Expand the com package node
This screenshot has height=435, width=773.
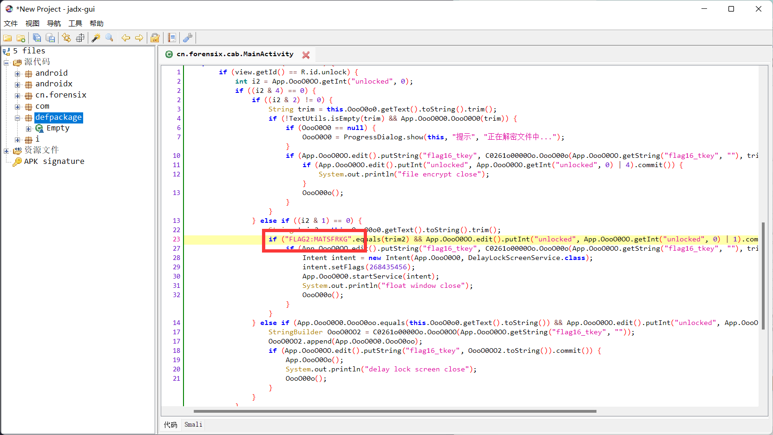pos(18,107)
